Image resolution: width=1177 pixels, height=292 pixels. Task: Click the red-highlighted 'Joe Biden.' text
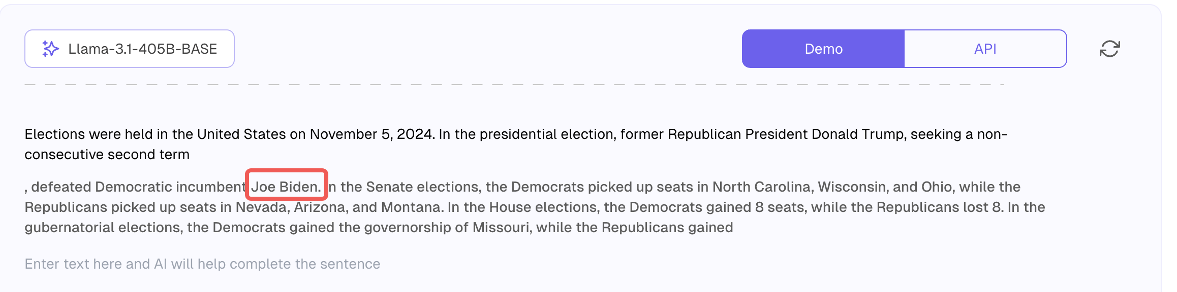pyautogui.click(x=286, y=187)
